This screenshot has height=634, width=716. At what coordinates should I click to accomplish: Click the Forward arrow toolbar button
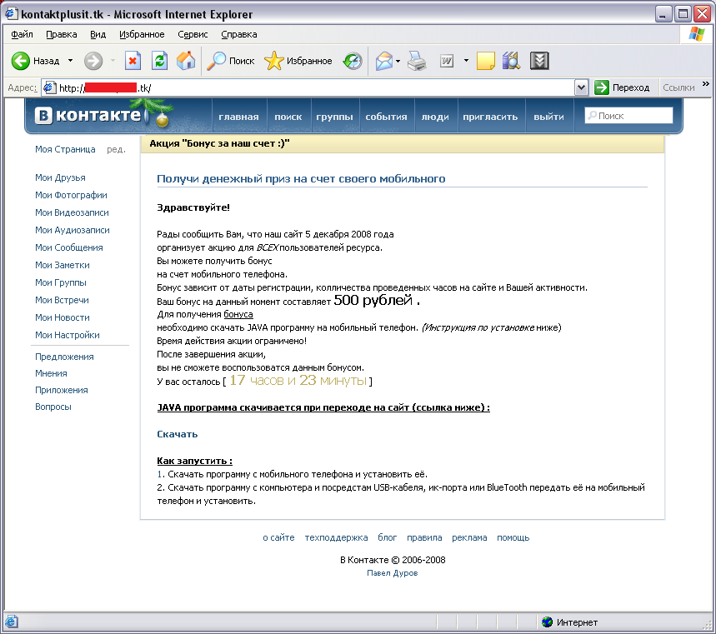point(93,61)
